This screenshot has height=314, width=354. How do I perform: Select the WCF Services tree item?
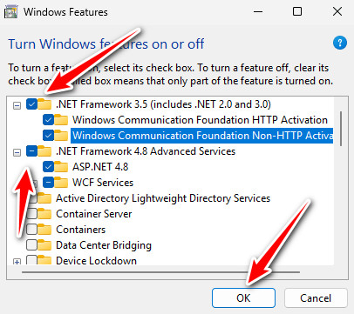point(103,183)
